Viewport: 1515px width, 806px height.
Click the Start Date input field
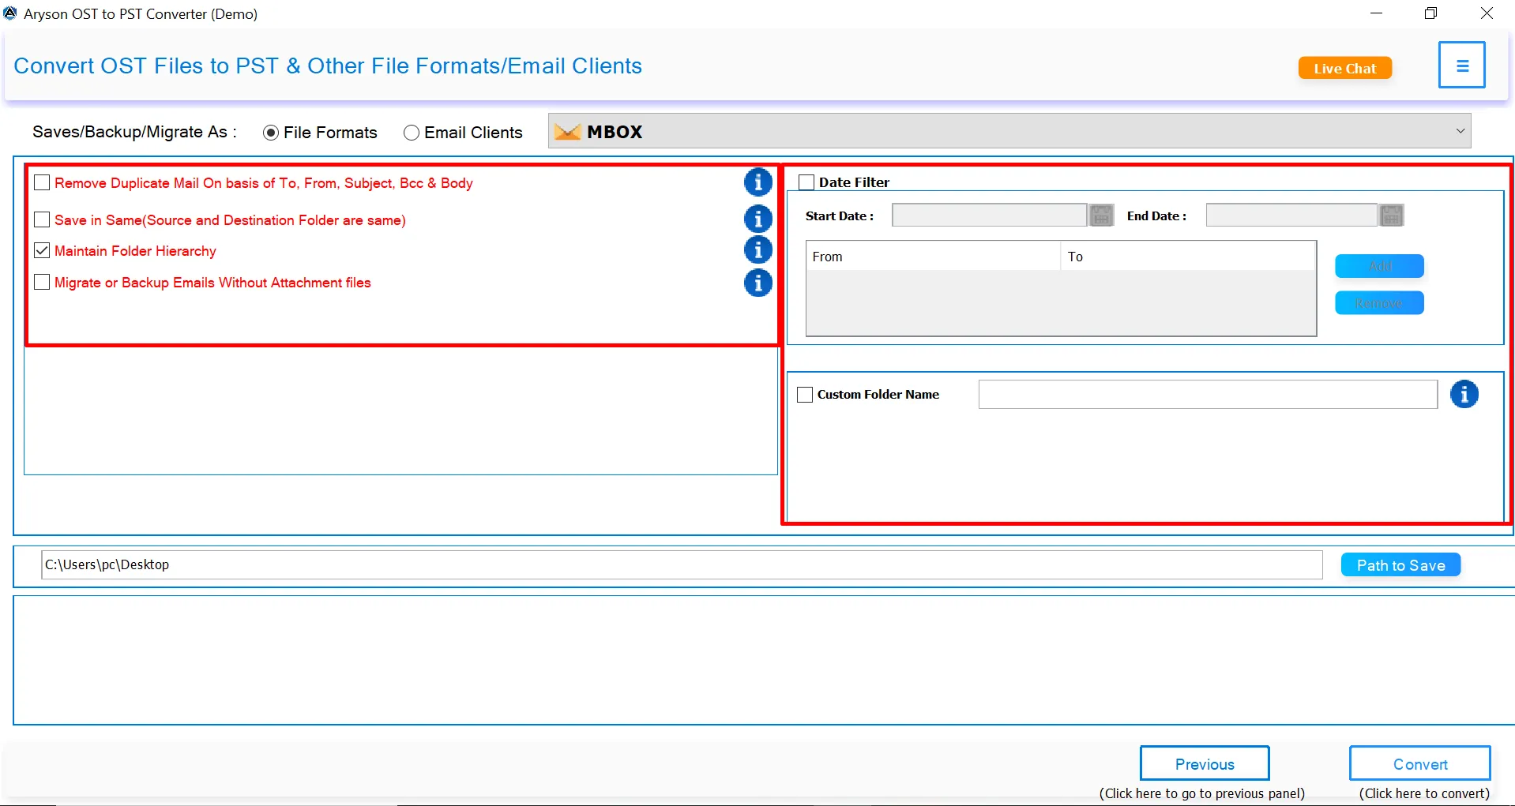[989, 216]
